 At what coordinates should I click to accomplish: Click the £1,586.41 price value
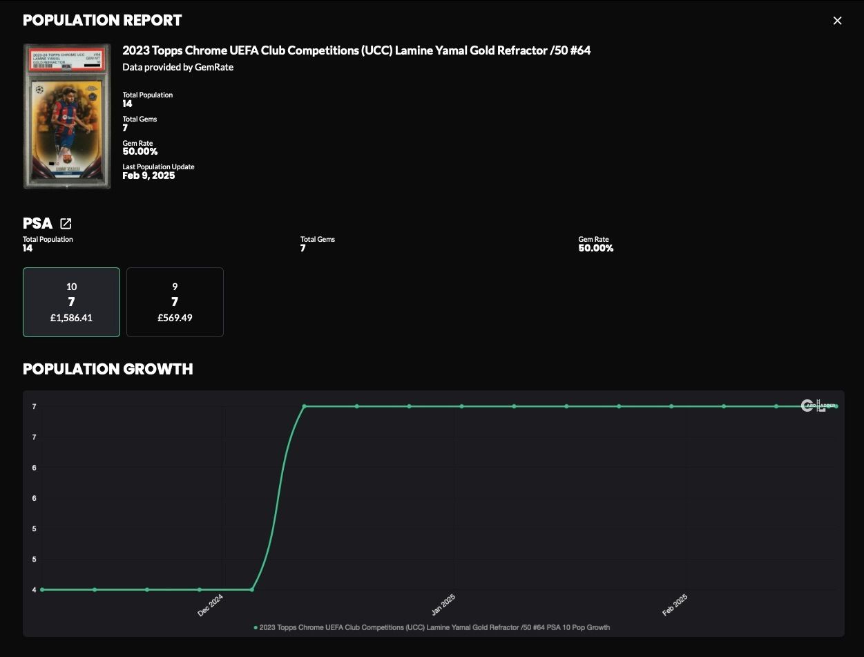[71, 318]
